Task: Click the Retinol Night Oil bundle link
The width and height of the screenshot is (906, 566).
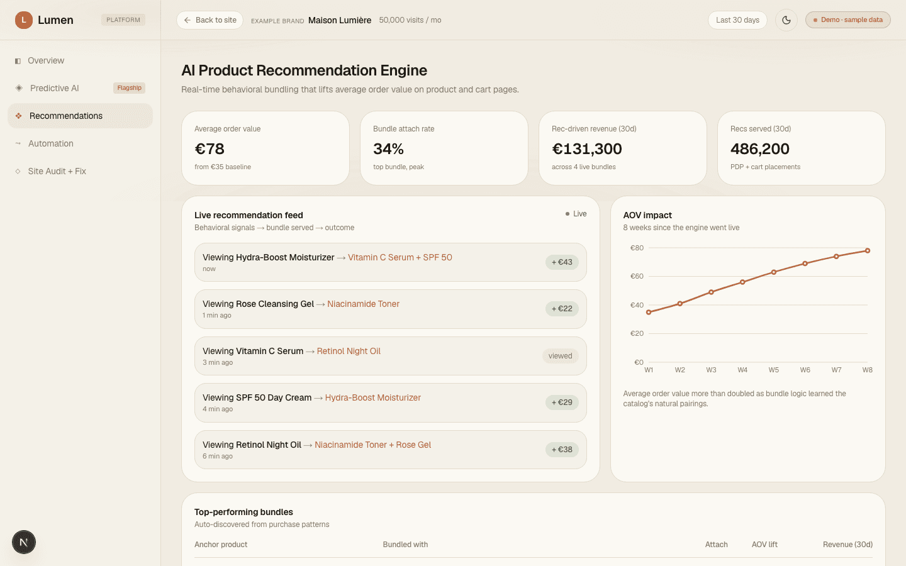Action: [x=349, y=351]
